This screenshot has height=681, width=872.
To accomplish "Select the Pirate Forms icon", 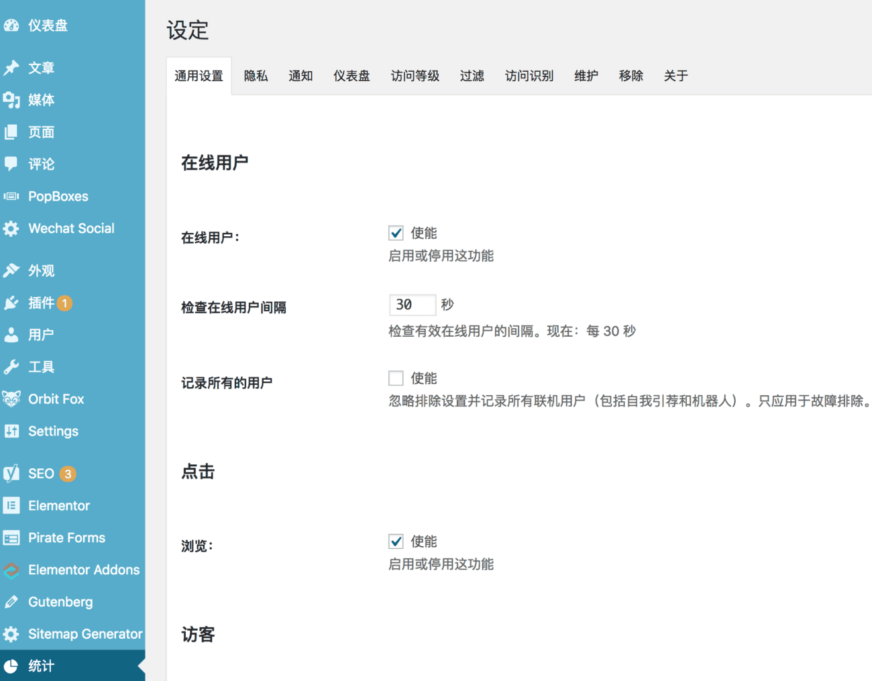I will tap(12, 537).
